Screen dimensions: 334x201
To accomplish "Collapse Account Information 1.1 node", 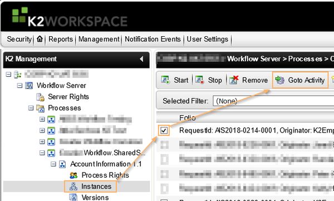I will pyautogui.click(x=53, y=164).
